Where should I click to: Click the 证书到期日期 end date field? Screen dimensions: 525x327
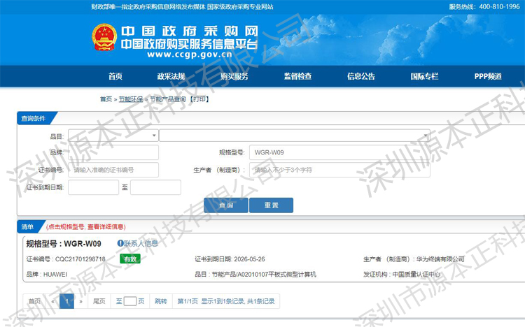click(x=155, y=187)
